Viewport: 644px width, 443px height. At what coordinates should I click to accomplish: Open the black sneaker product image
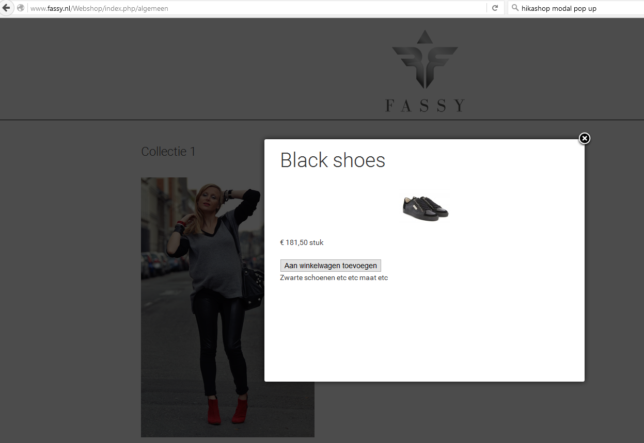(x=426, y=208)
